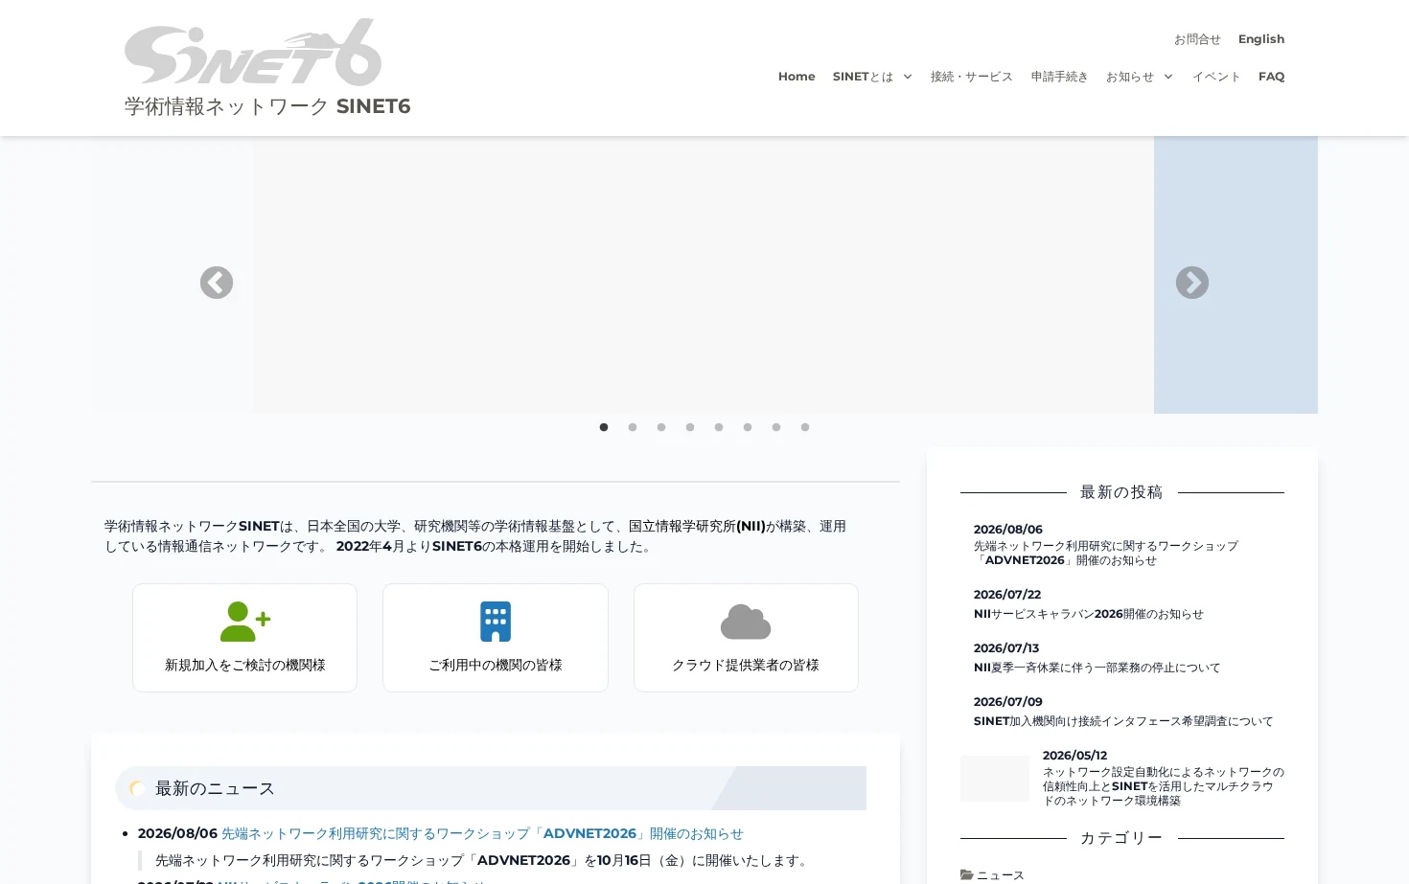The height and width of the screenshot is (884, 1409).
Task: Select the fourth carousel dot
Action: [690, 427]
